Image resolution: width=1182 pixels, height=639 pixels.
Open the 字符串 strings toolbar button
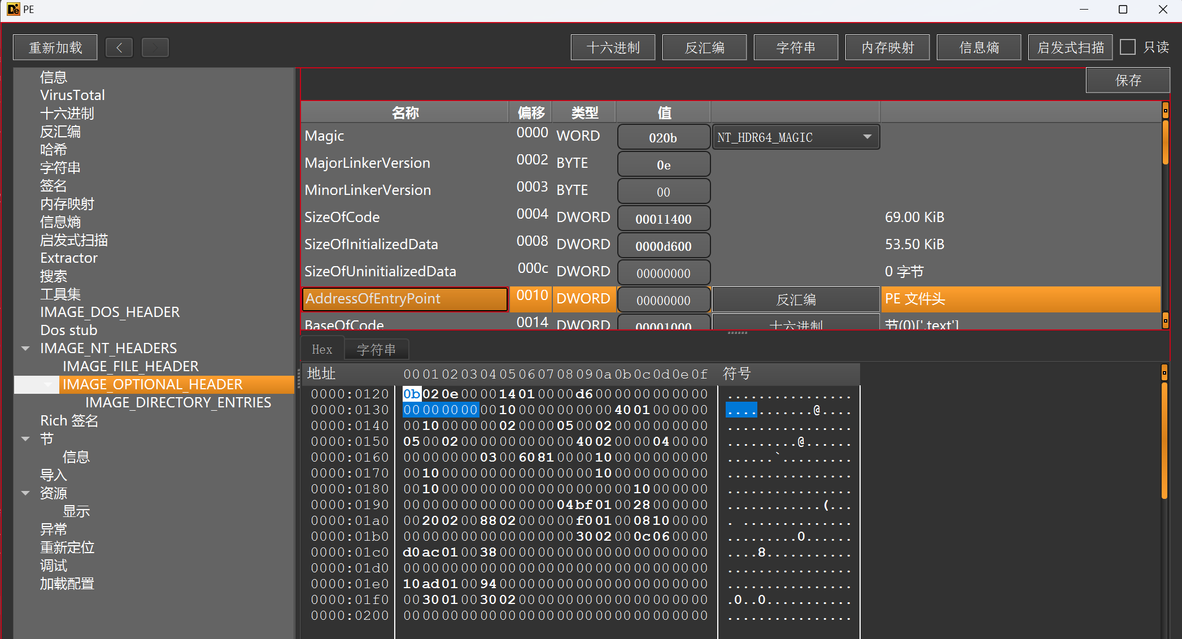click(x=796, y=47)
